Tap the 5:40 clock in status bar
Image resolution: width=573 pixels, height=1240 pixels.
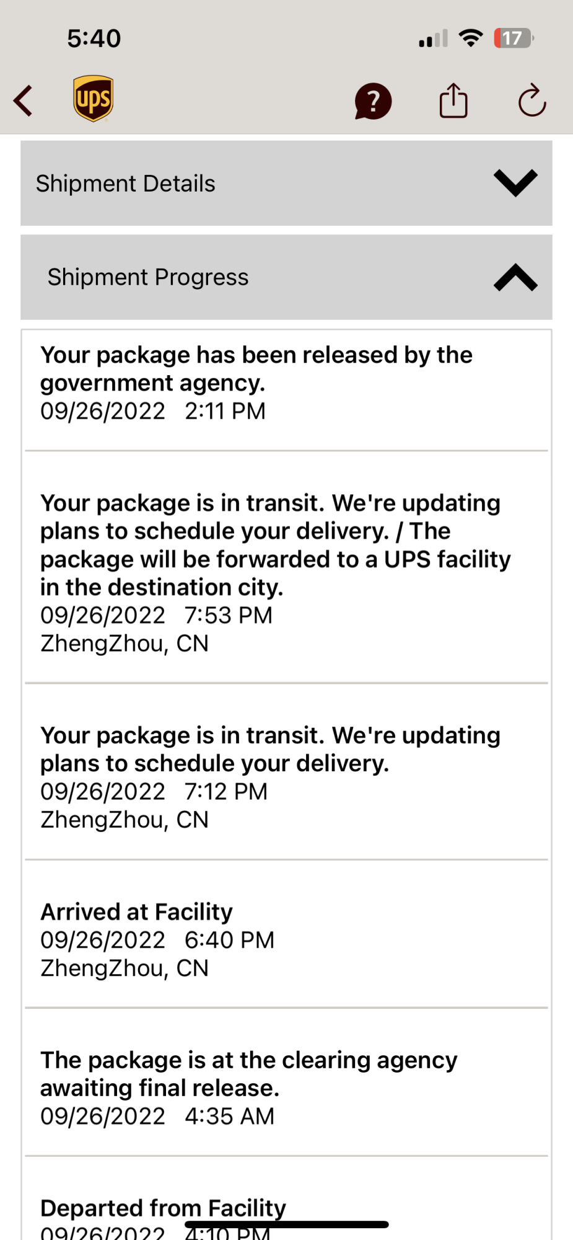pos(94,38)
